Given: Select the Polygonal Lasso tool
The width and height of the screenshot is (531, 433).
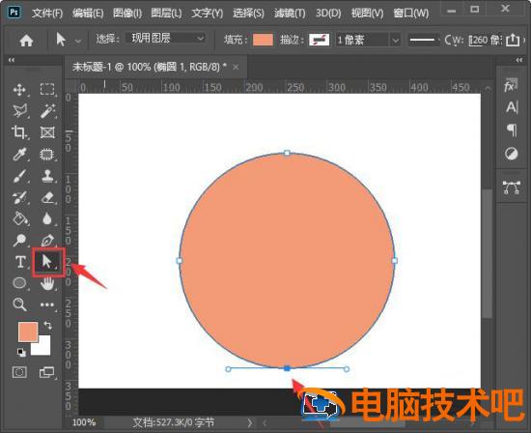Looking at the screenshot, I should click(x=19, y=111).
